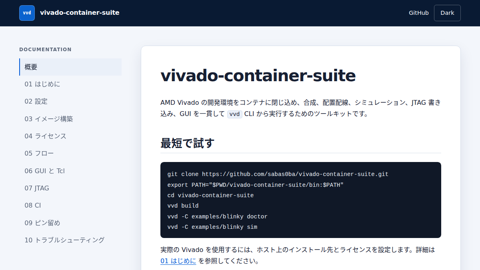Navigate to 04 ライセンス page
The width and height of the screenshot is (480, 270).
(70, 136)
